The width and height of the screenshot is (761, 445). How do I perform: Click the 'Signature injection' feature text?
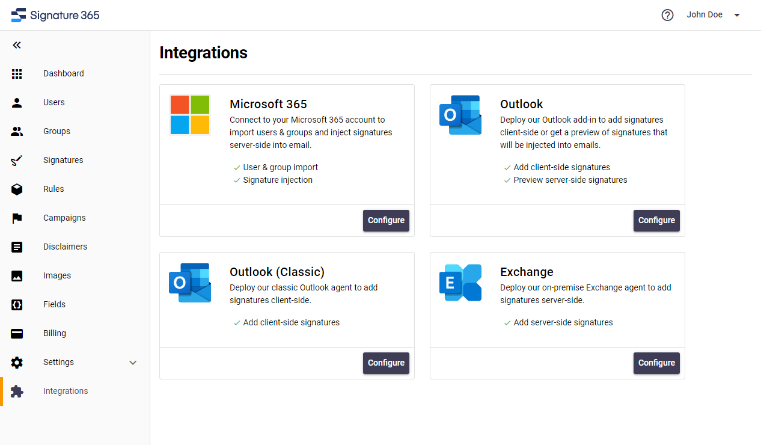click(x=278, y=180)
